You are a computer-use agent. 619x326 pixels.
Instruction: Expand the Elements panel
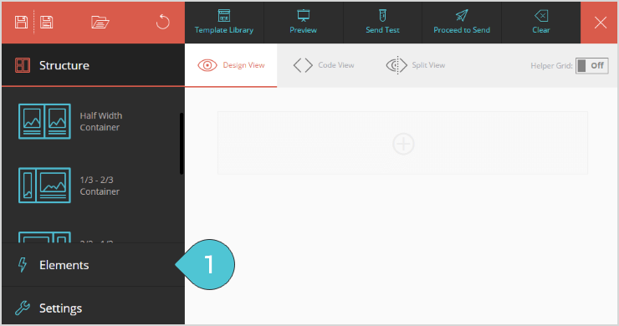pyautogui.click(x=93, y=265)
